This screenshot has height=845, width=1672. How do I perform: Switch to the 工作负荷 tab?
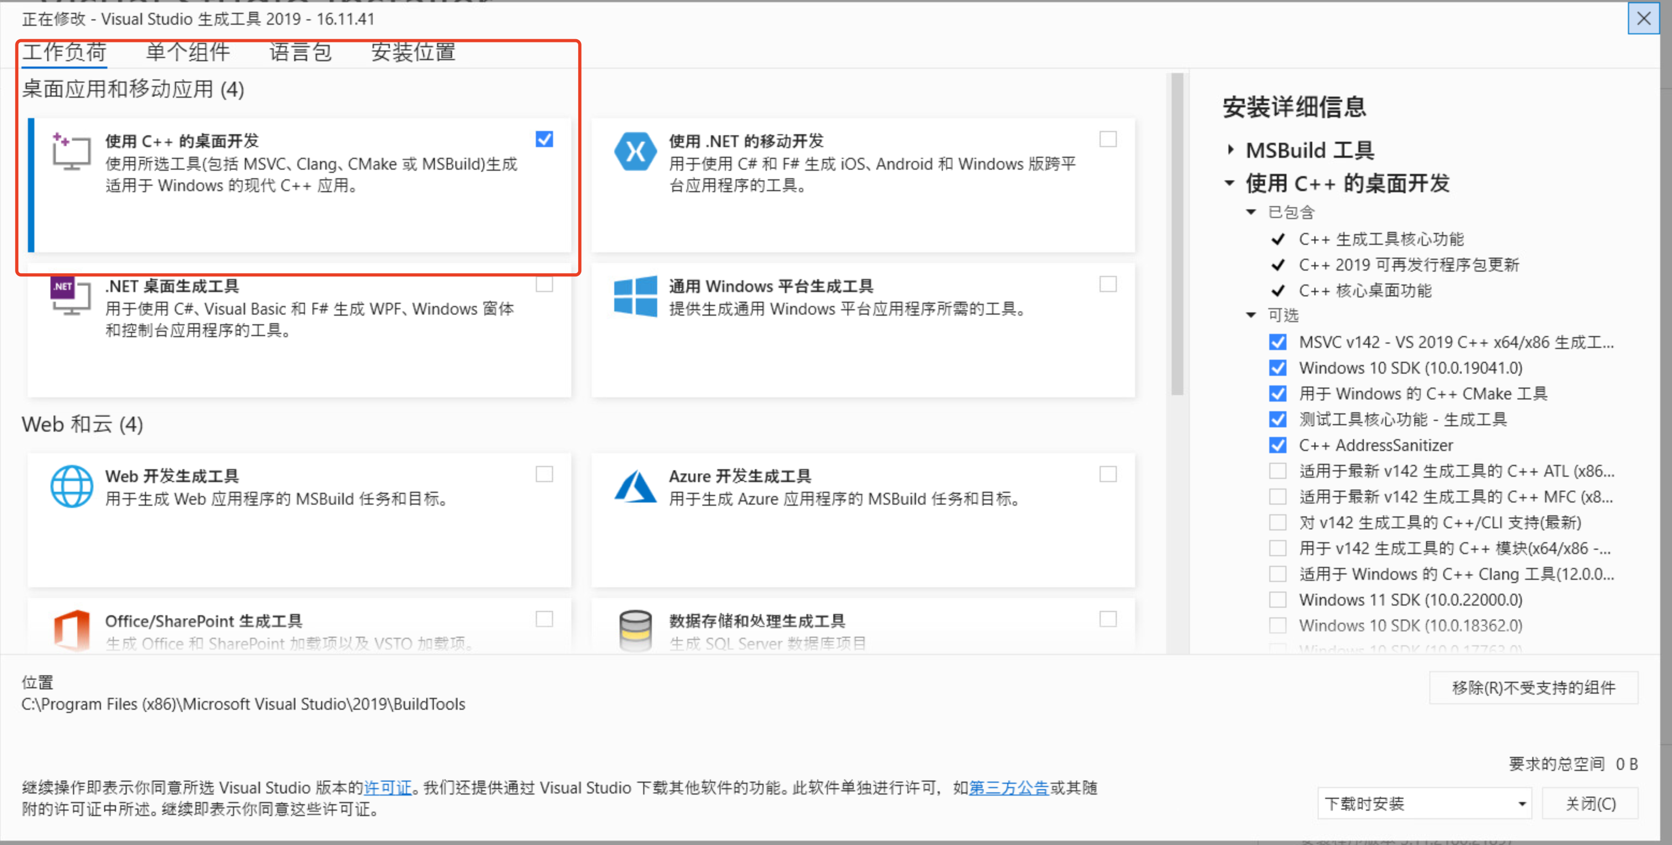tap(64, 52)
